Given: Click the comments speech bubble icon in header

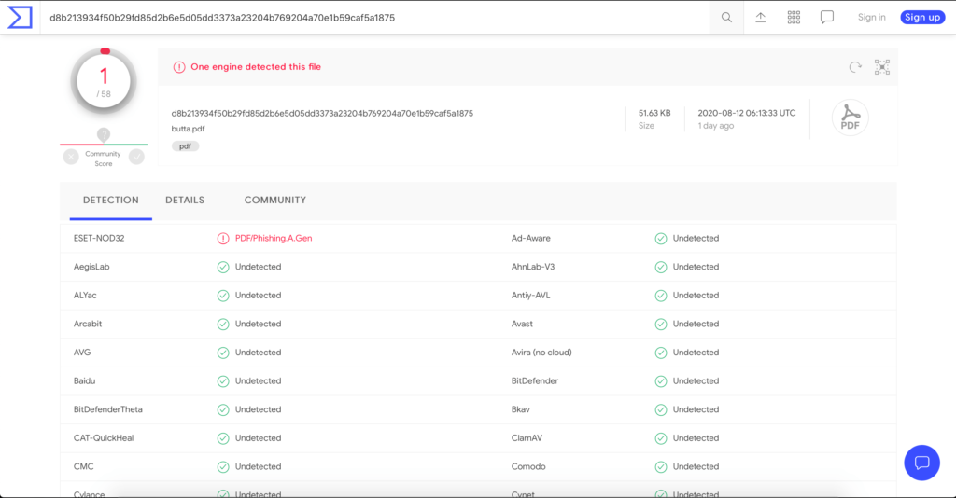Looking at the screenshot, I should tap(827, 17).
